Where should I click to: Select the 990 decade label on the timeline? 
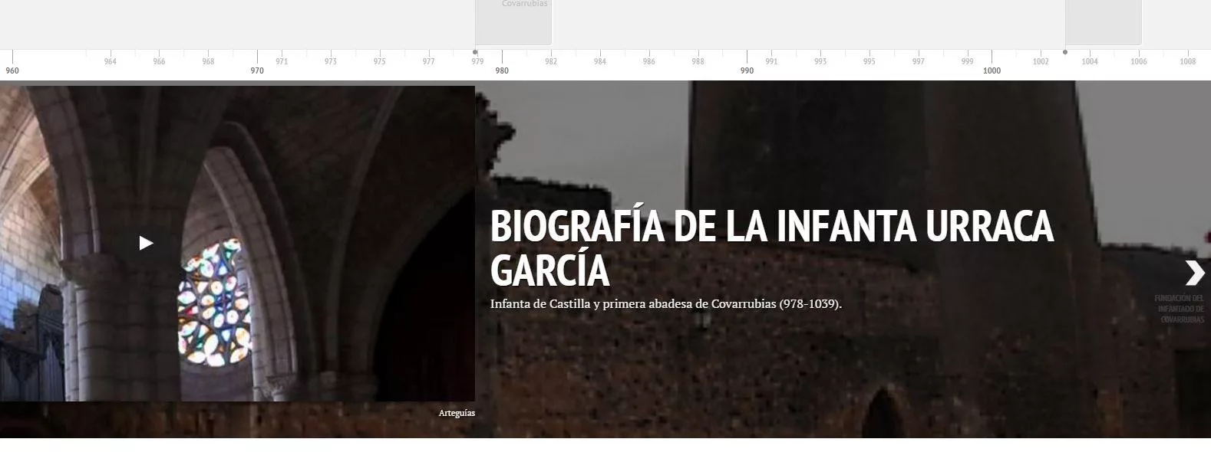click(x=747, y=70)
